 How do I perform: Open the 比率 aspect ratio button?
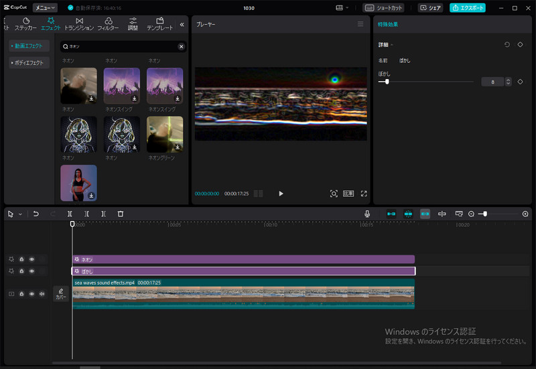coord(348,194)
